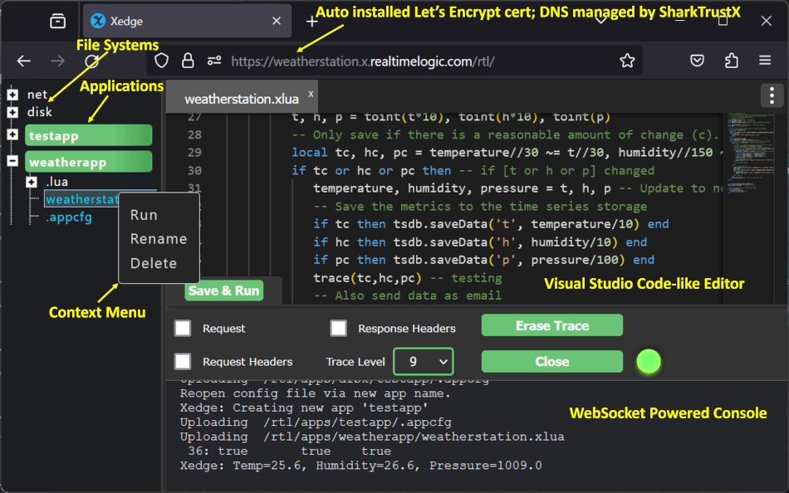Image resolution: width=789 pixels, height=493 pixels.
Task: Select the weatherapp application
Action: click(89, 162)
